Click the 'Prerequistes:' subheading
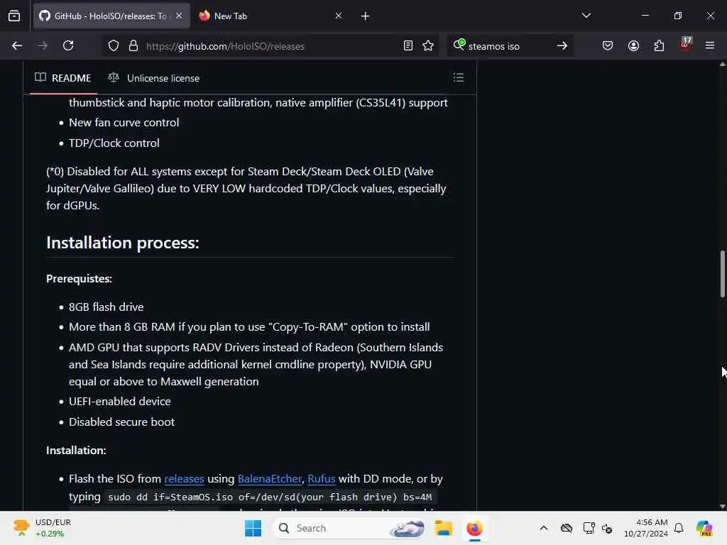The height and width of the screenshot is (545, 727). [x=80, y=278]
